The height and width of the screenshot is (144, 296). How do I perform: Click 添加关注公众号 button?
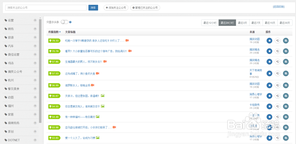coord(116,8)
